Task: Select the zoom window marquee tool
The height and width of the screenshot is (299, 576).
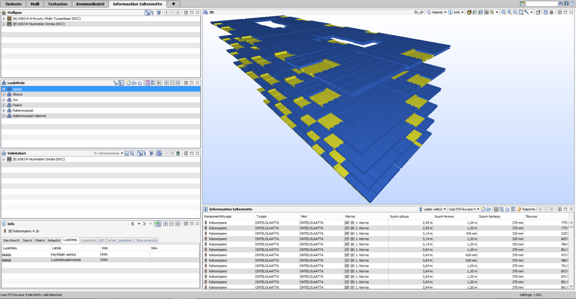Action: (521, 13)
